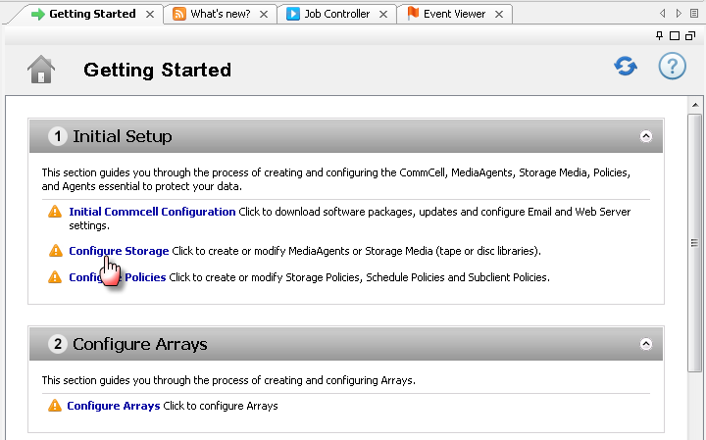This screenshot has height=440, width=706.
Task: Open the Configure Policies link
Action: pyautogui.click(x=118, y=277)
